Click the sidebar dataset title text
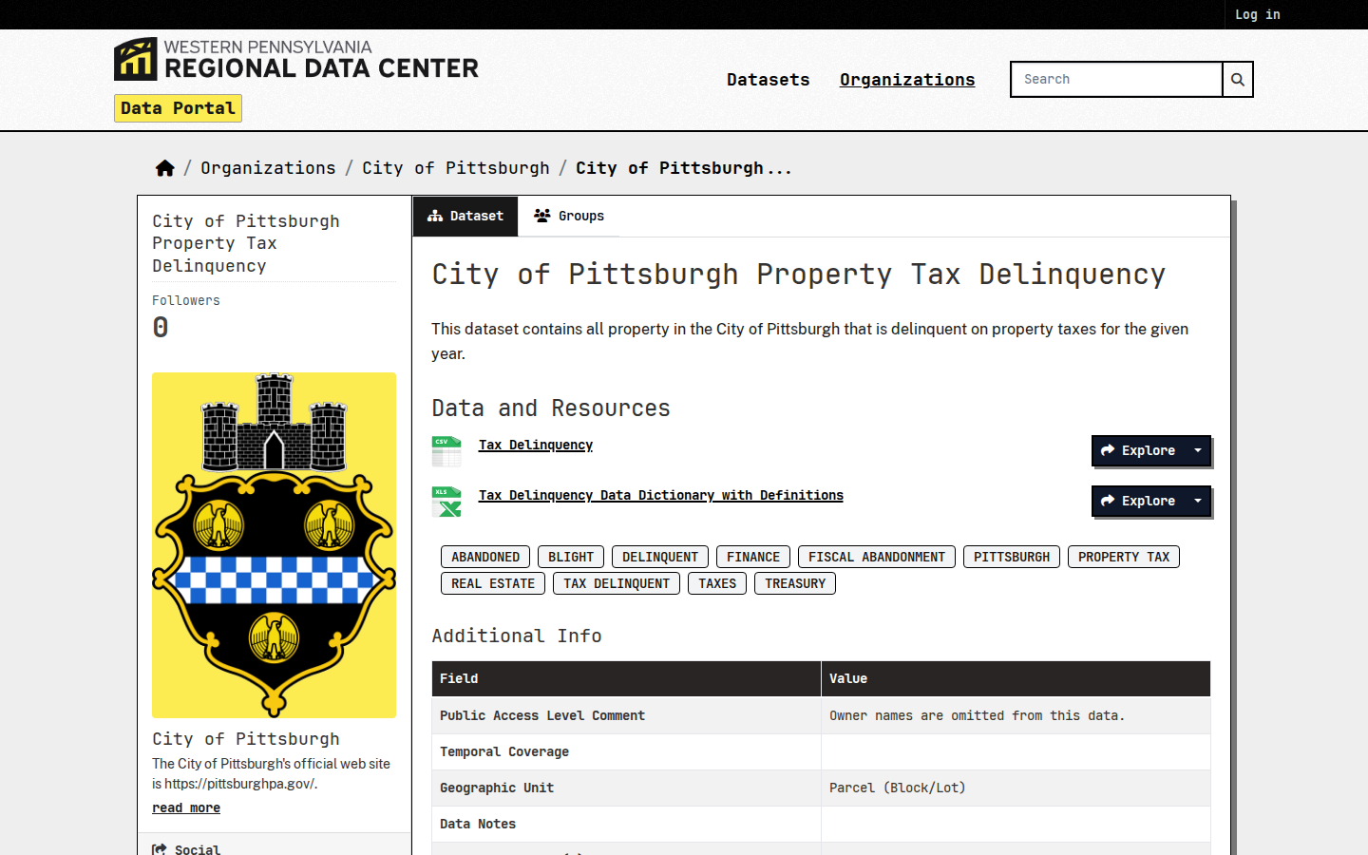 click(x=246, y=243)
